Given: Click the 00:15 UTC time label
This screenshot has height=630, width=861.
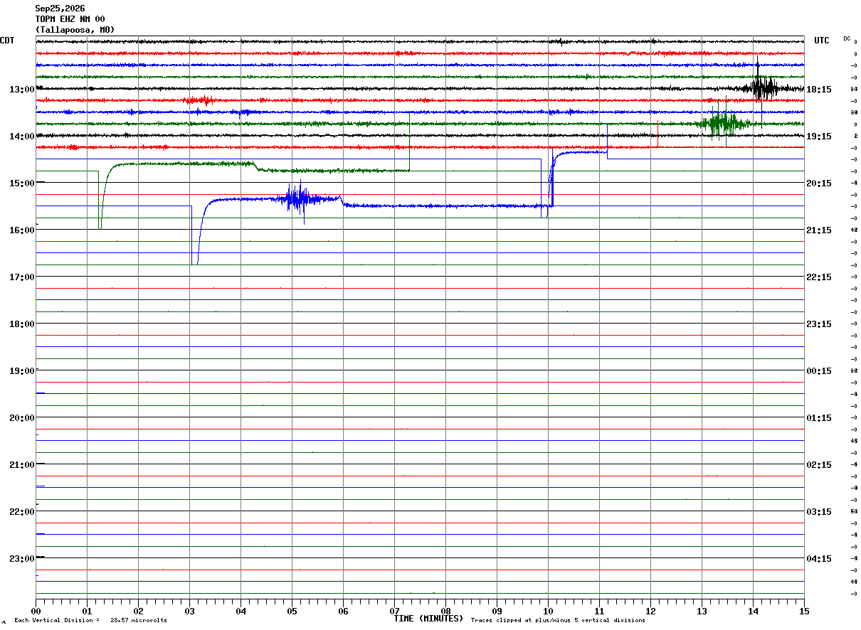Looking at the screenshot, I should (819, 370).
